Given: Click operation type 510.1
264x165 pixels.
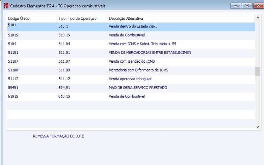Looking at the screenshot, I should 63,26.
